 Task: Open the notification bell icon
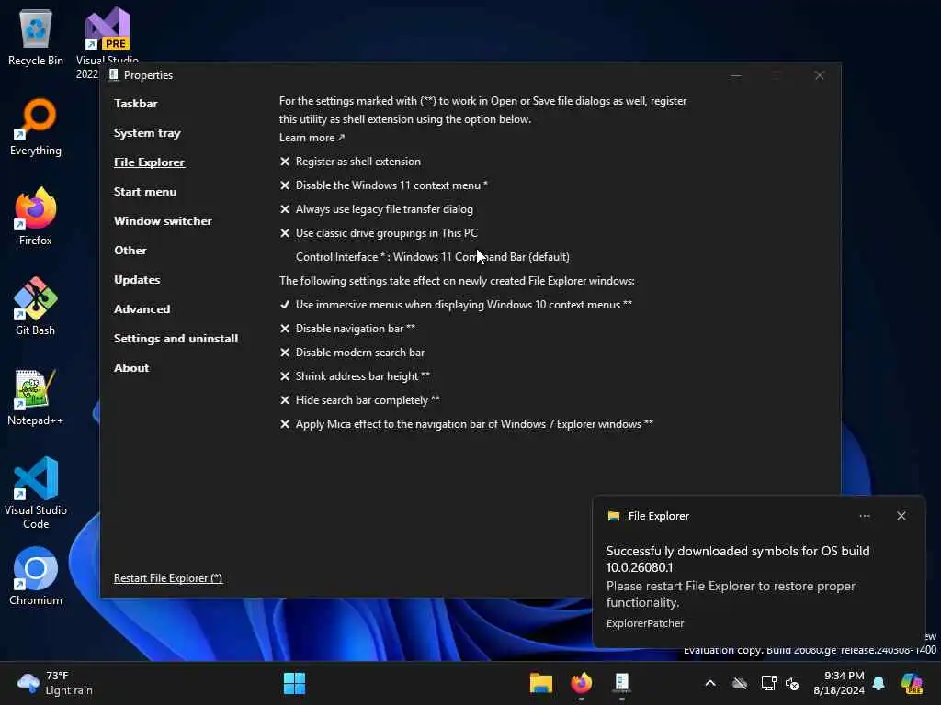879,683
